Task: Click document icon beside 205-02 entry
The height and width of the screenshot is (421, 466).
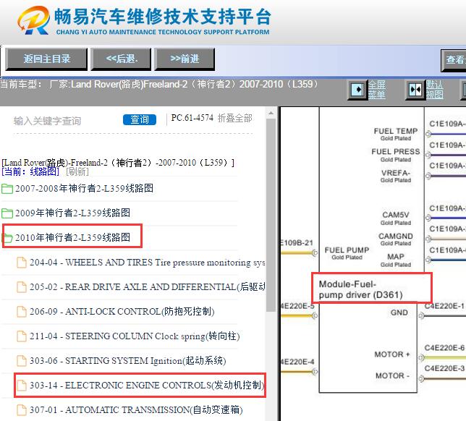Action: coord(22,287)
